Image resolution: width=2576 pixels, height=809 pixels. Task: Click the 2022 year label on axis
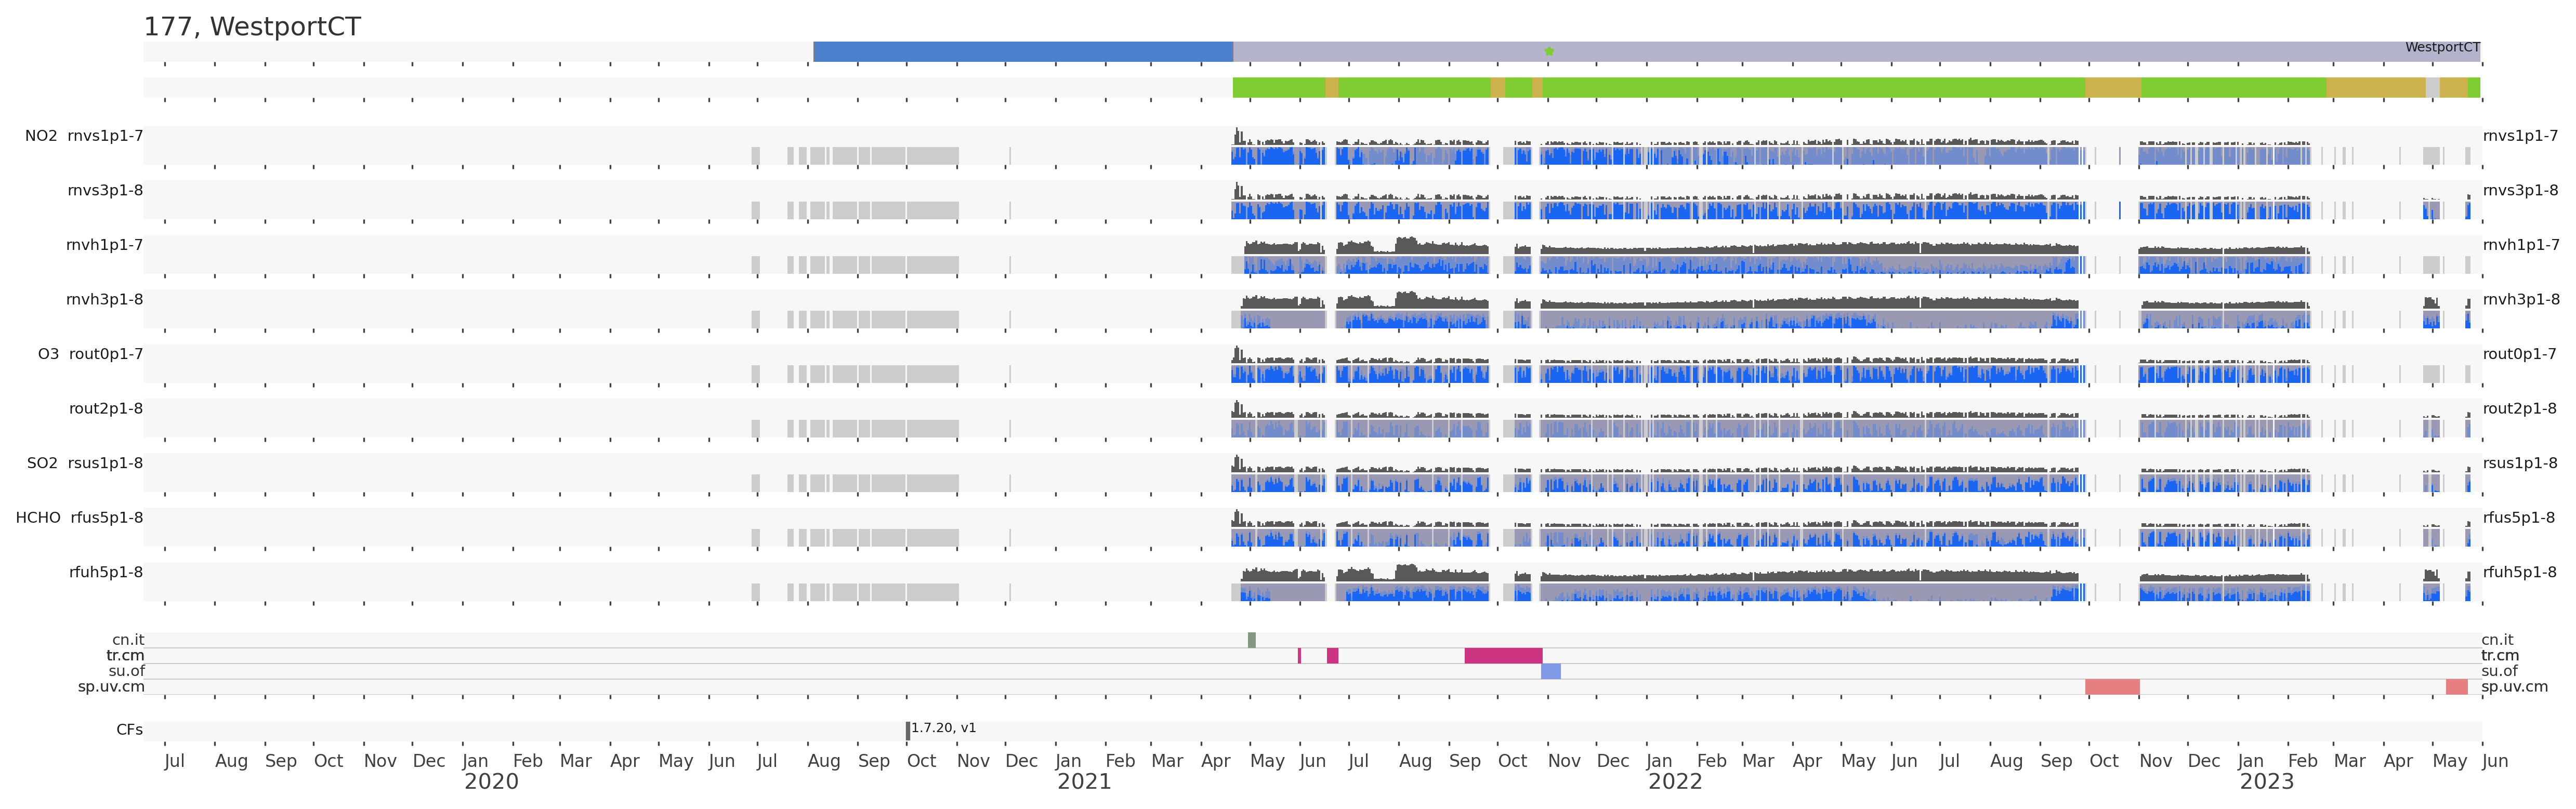pyautogui.click(x=1675, y=782)
